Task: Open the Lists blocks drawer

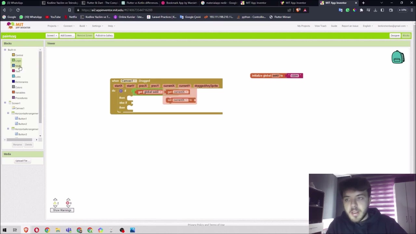Action: click(18, 77)
